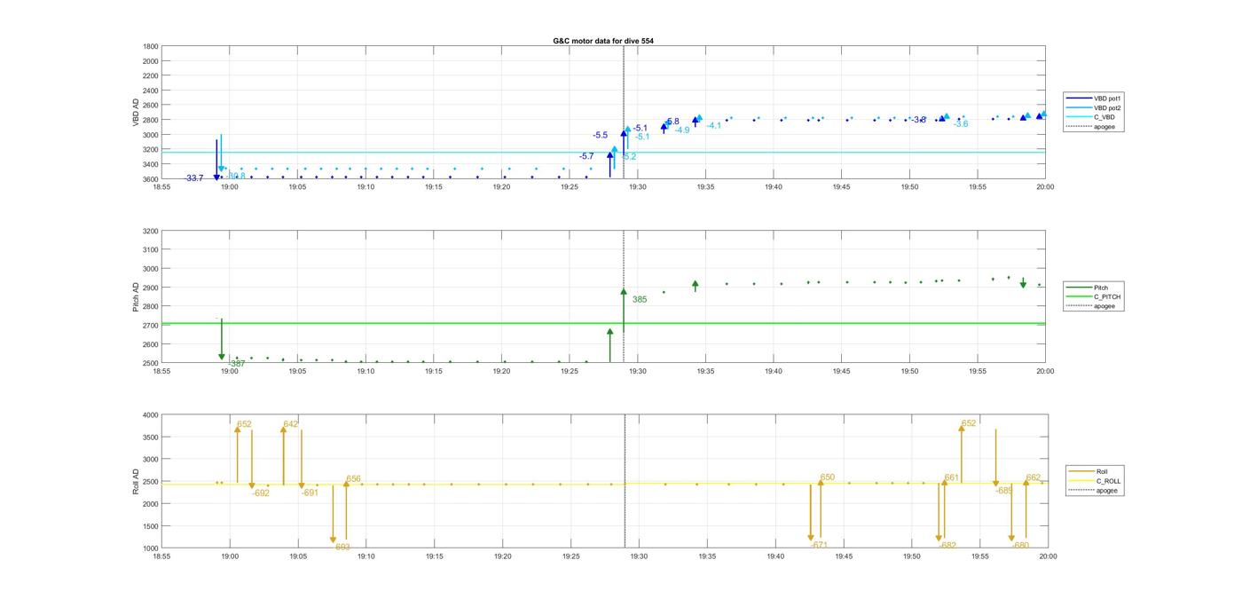The image size is (1242, 615).
Task: Click the '20:00' tick under the Roll plot
Action: pyautogui.click(x=1048, y=556)
